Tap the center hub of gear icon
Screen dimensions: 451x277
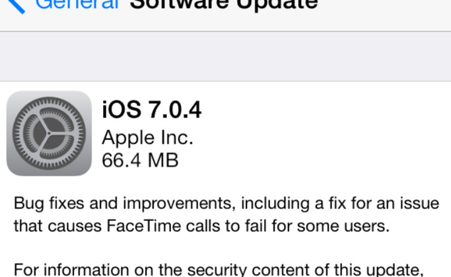(x=49, y=133)
